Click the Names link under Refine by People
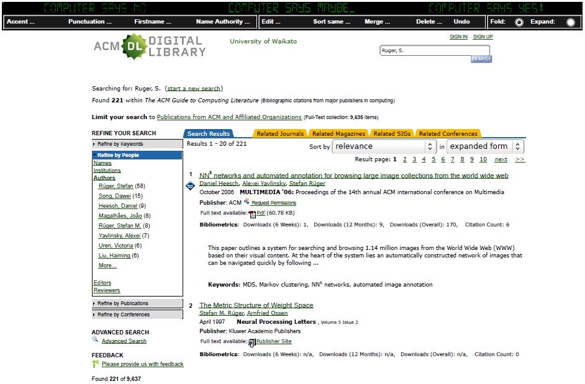Viewport: 585px width, 384px height. pos(102,163)
